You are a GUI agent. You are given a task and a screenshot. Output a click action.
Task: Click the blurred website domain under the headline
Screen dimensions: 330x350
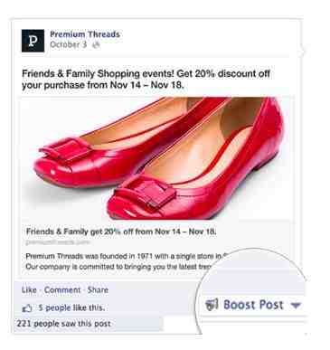point(58,242)
